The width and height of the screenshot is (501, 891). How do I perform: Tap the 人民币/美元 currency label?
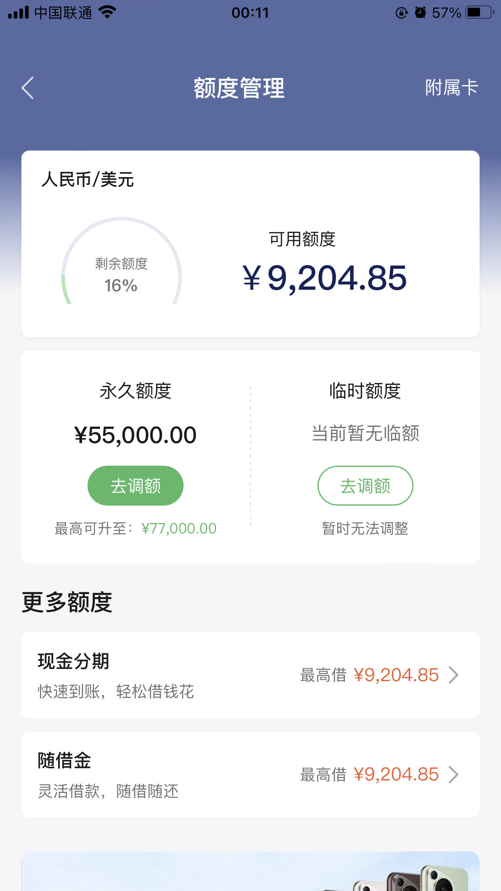click(88, 179)
